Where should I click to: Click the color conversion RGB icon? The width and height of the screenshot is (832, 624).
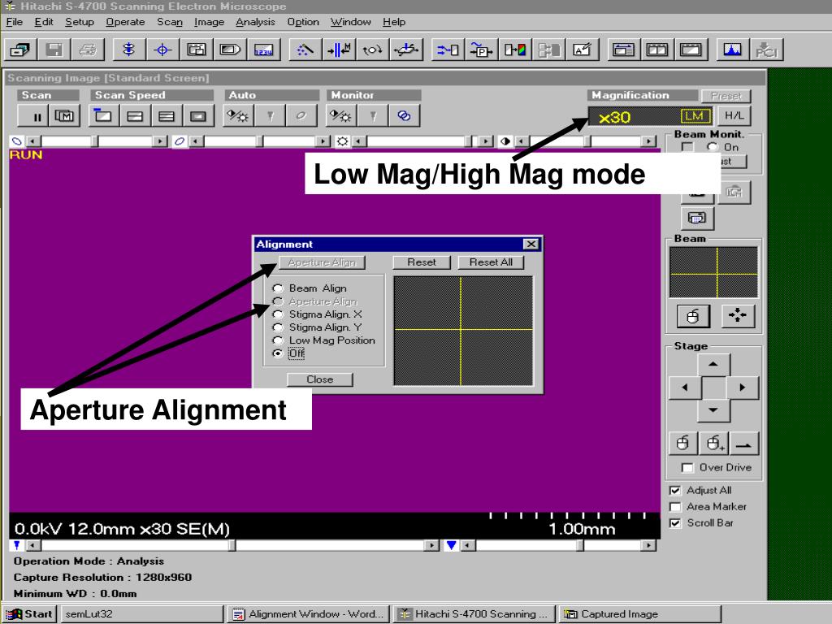coord(515,50)
